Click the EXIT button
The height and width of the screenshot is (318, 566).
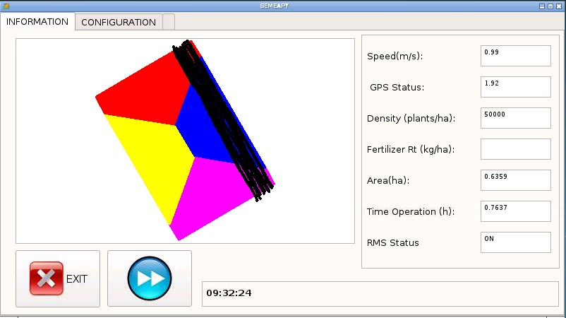pos(58,278)
